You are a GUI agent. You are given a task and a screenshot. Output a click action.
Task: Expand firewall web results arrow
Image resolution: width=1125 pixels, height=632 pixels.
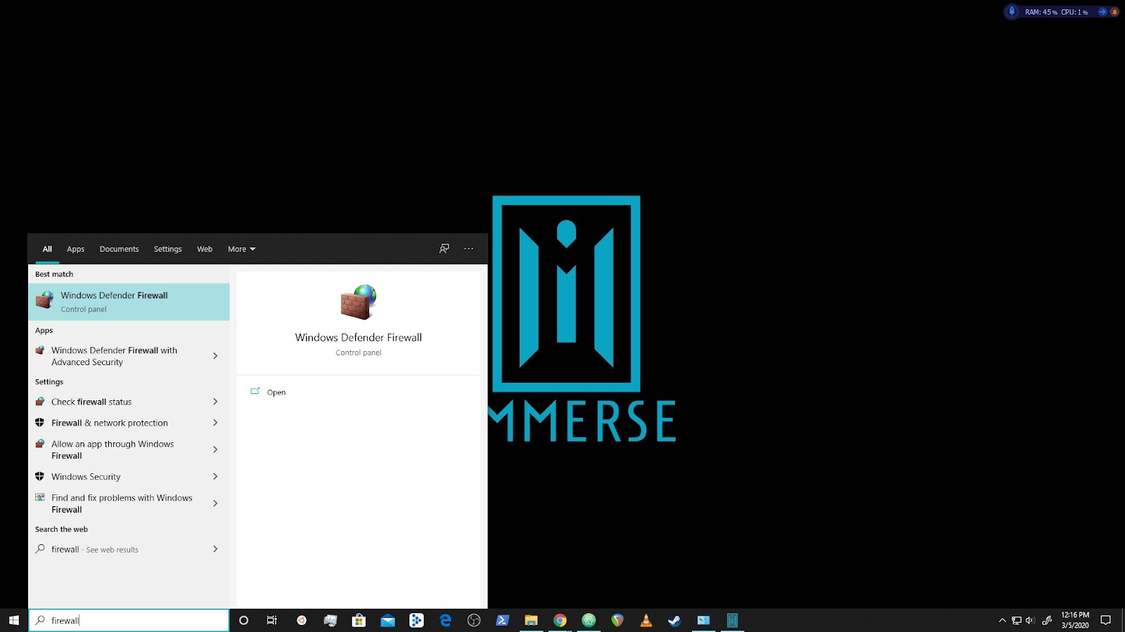pos(215,549)
